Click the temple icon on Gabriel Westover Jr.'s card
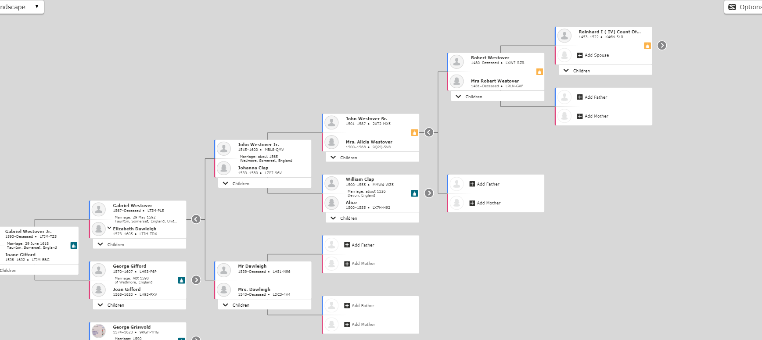 (x=73, y=246)
